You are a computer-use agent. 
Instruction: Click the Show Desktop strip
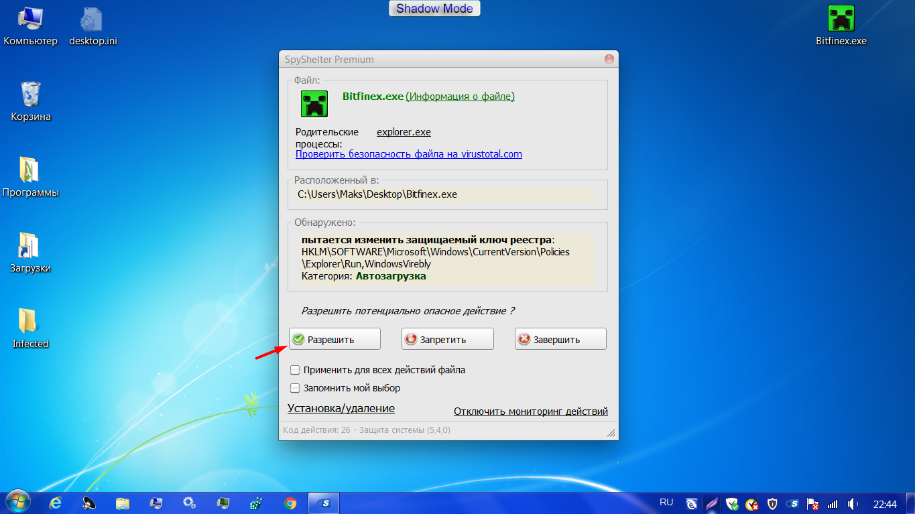pos(910,503)
